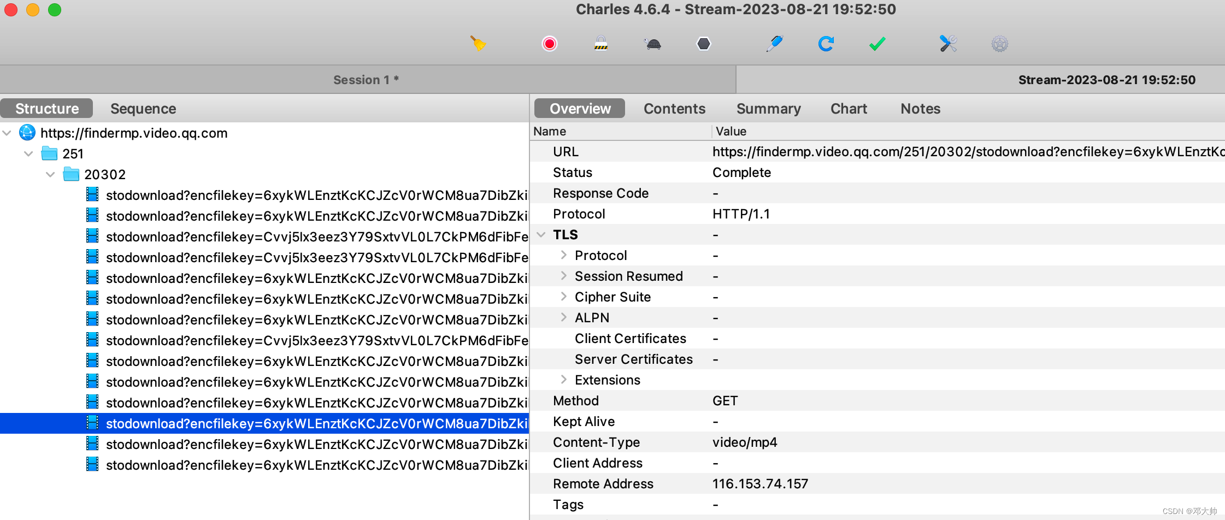Toggle breakpoints hexagon icon
This screenshot has width=1225, height=520.
click(x=704, y=44)
